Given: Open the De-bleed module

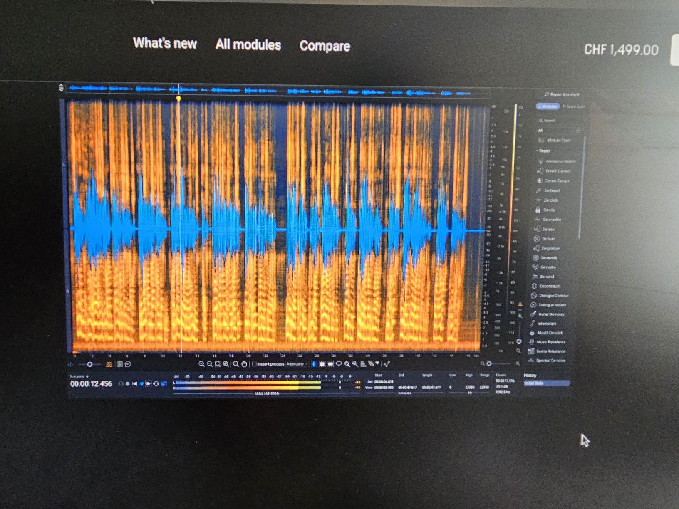Looking at the screenshot, I should coord(548,190).
